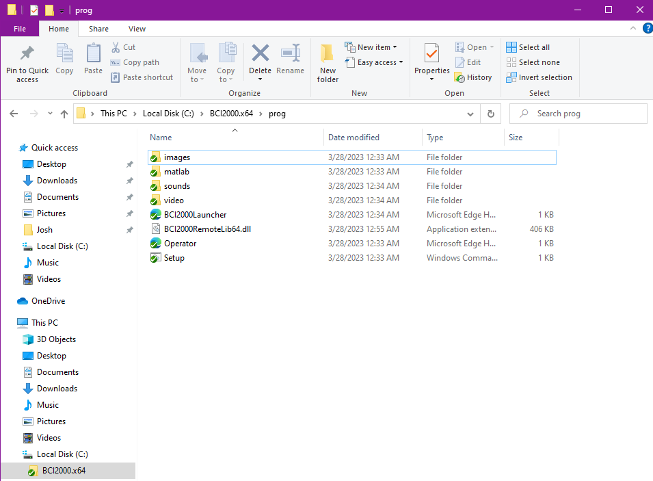Select the BCI2000Launcher file
This screenshot has width=653, height=481.
[x=352, y=215]
